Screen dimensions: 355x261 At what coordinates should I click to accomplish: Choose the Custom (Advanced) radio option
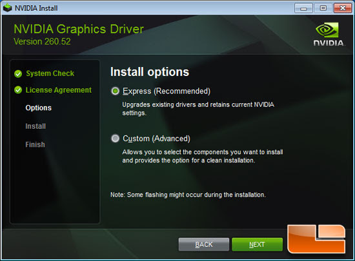point(115,139)
